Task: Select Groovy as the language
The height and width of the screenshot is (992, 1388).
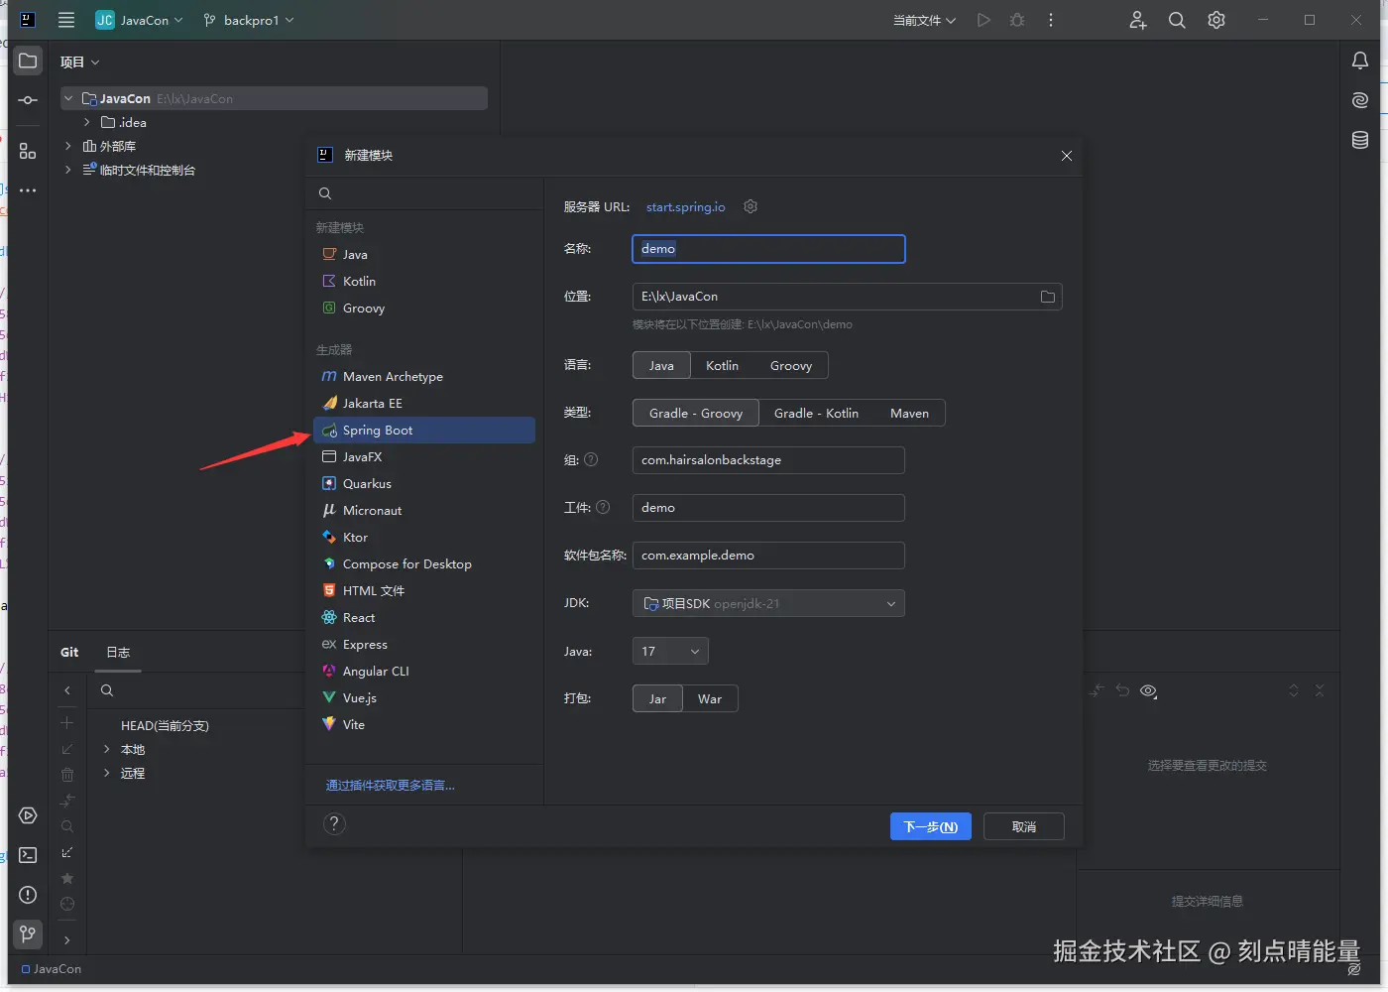Action: click(x=791, y=365)
